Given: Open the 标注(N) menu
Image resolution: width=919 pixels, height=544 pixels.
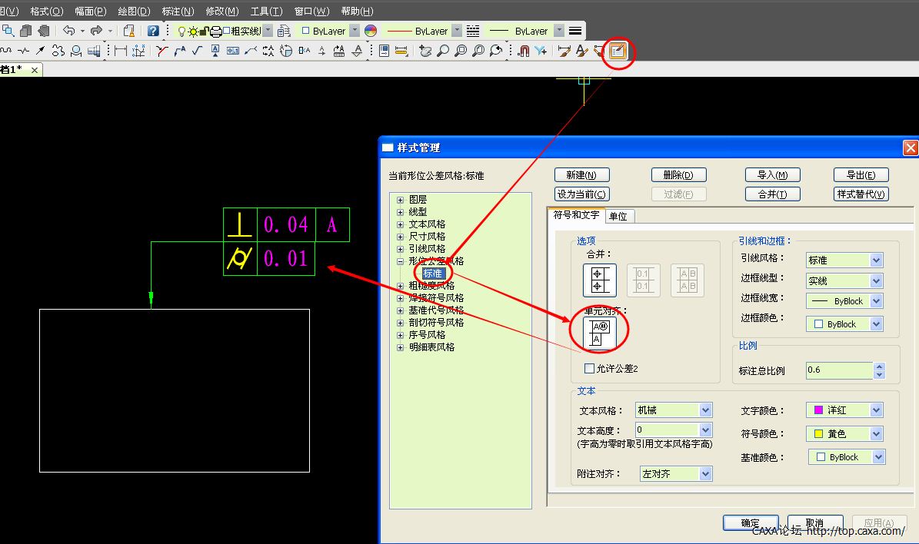Looking at the screenshot, I should point(178,11).
